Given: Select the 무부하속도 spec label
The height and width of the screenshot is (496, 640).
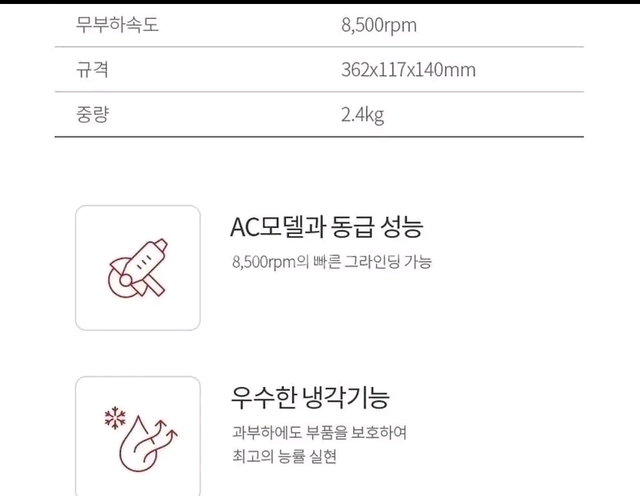Looking at the screenshot, I should (117, 26).
